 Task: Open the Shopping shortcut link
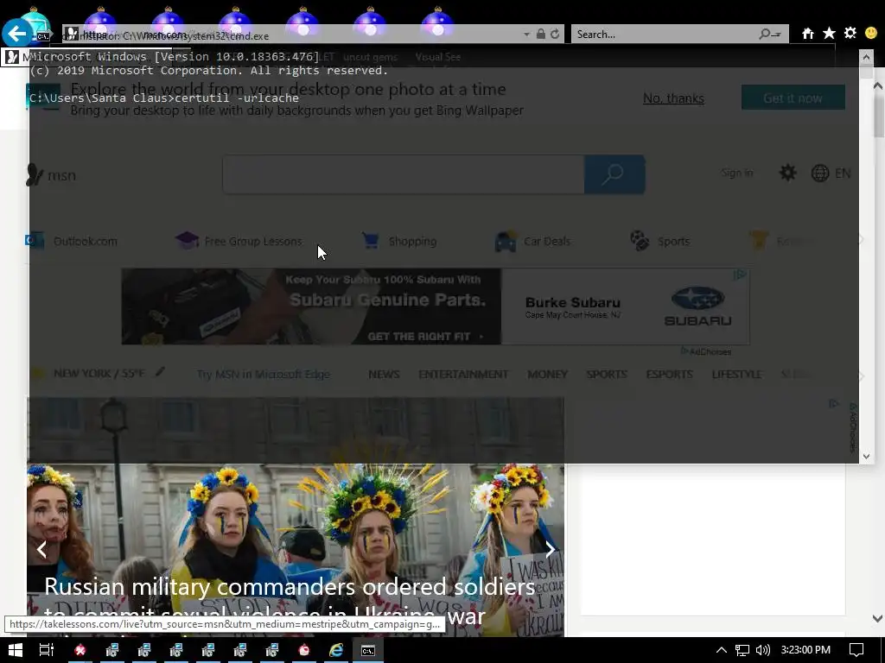coord(399,241)
